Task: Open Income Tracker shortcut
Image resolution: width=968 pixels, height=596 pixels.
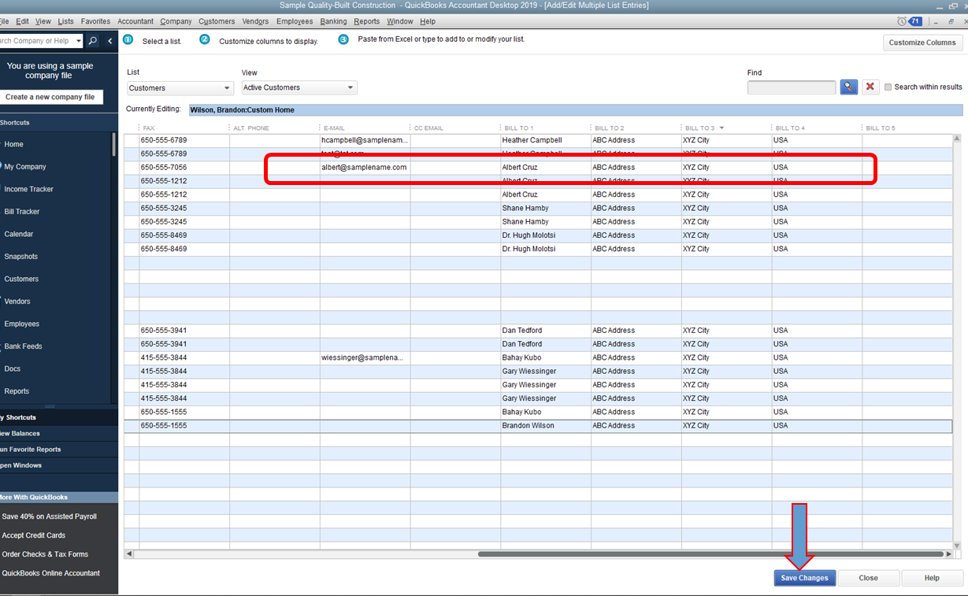Action: (29, 189)
